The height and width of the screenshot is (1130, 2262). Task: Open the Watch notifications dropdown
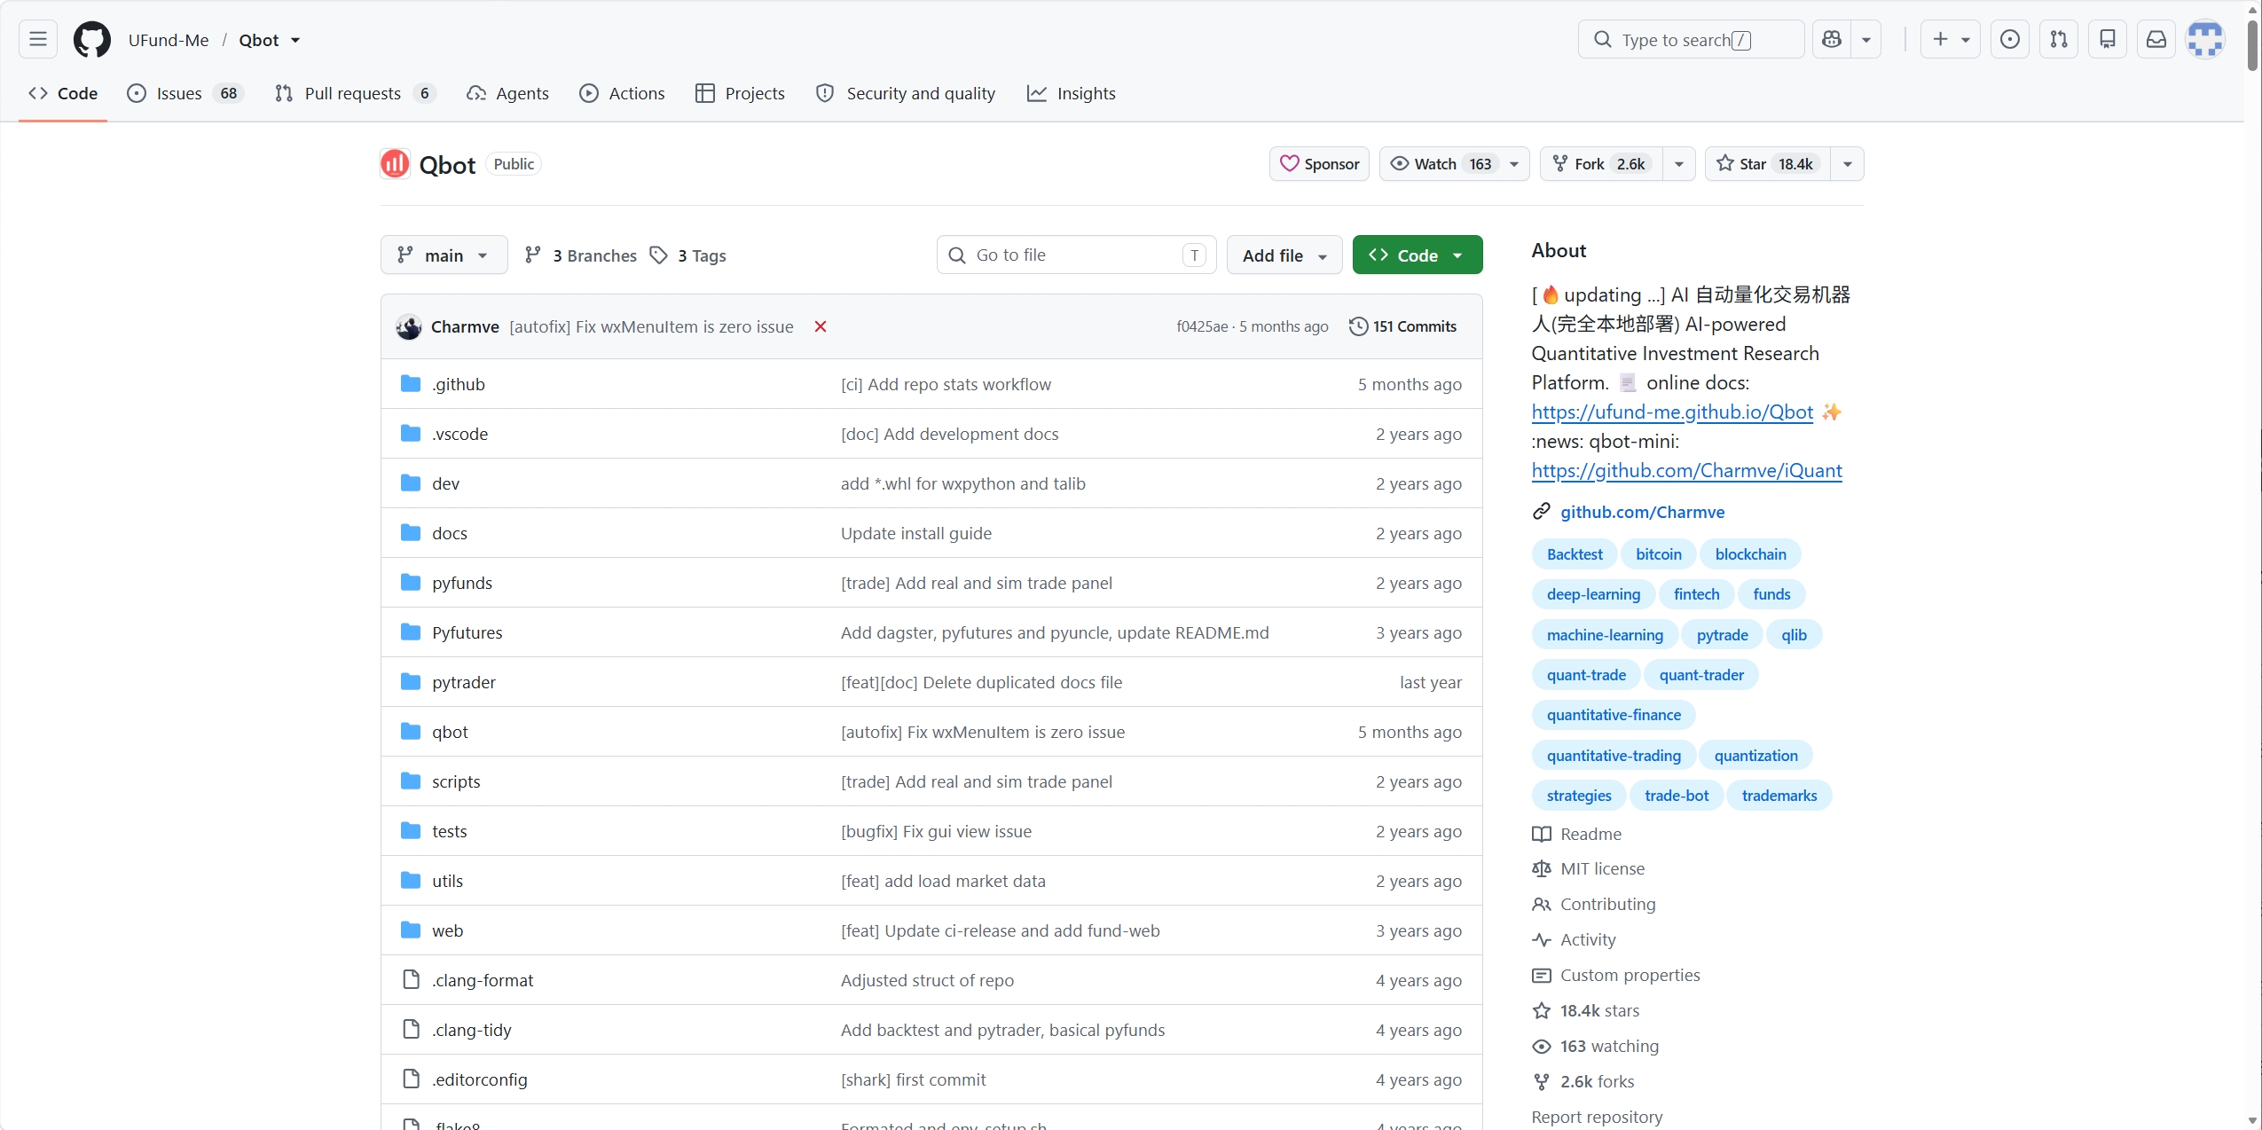coord(1454,164)
